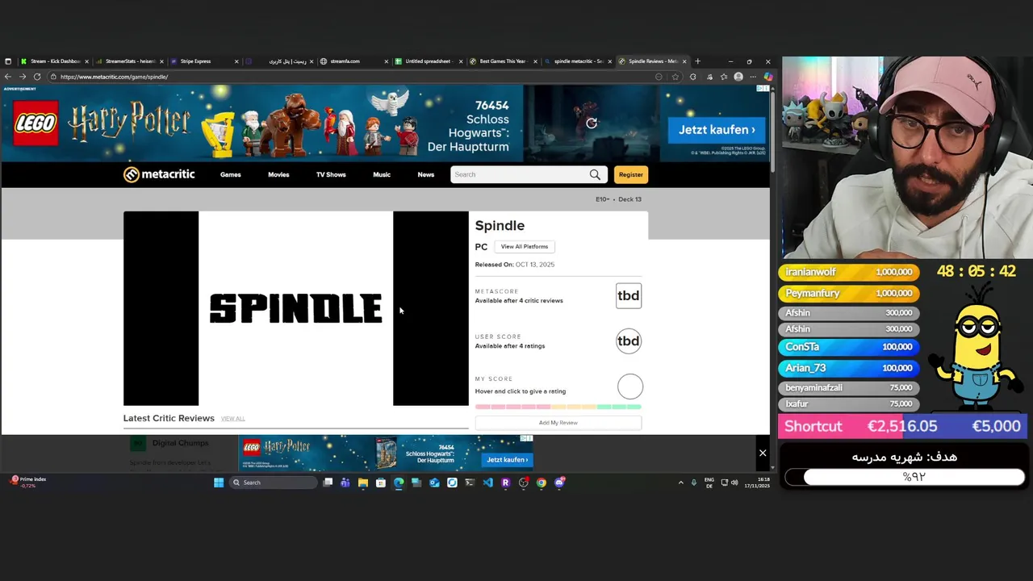This screenshot has width=1033, height=581.
Task: Click the browser forward arrow
Action: (23, 77)
